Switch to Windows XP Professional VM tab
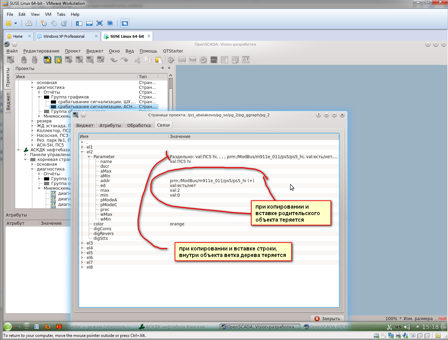 64,36
